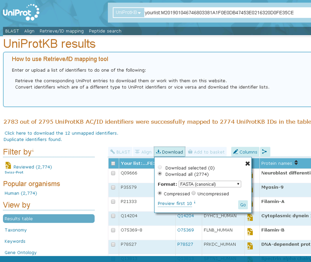311x262 pixels.
Task: Select Download all (2774) radio button
Action: pos(160,174)
